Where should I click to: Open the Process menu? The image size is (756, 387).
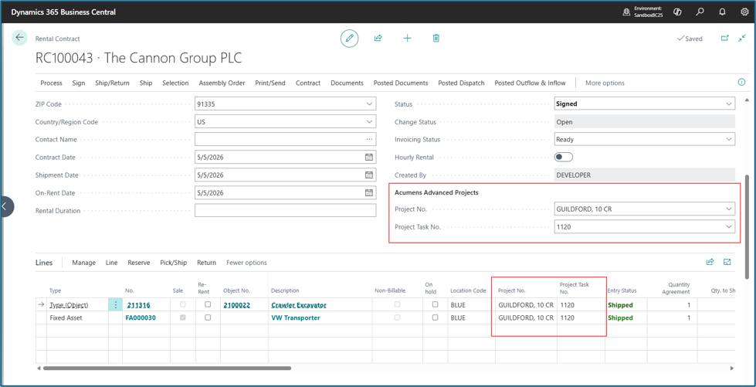[x=51, y=83]
